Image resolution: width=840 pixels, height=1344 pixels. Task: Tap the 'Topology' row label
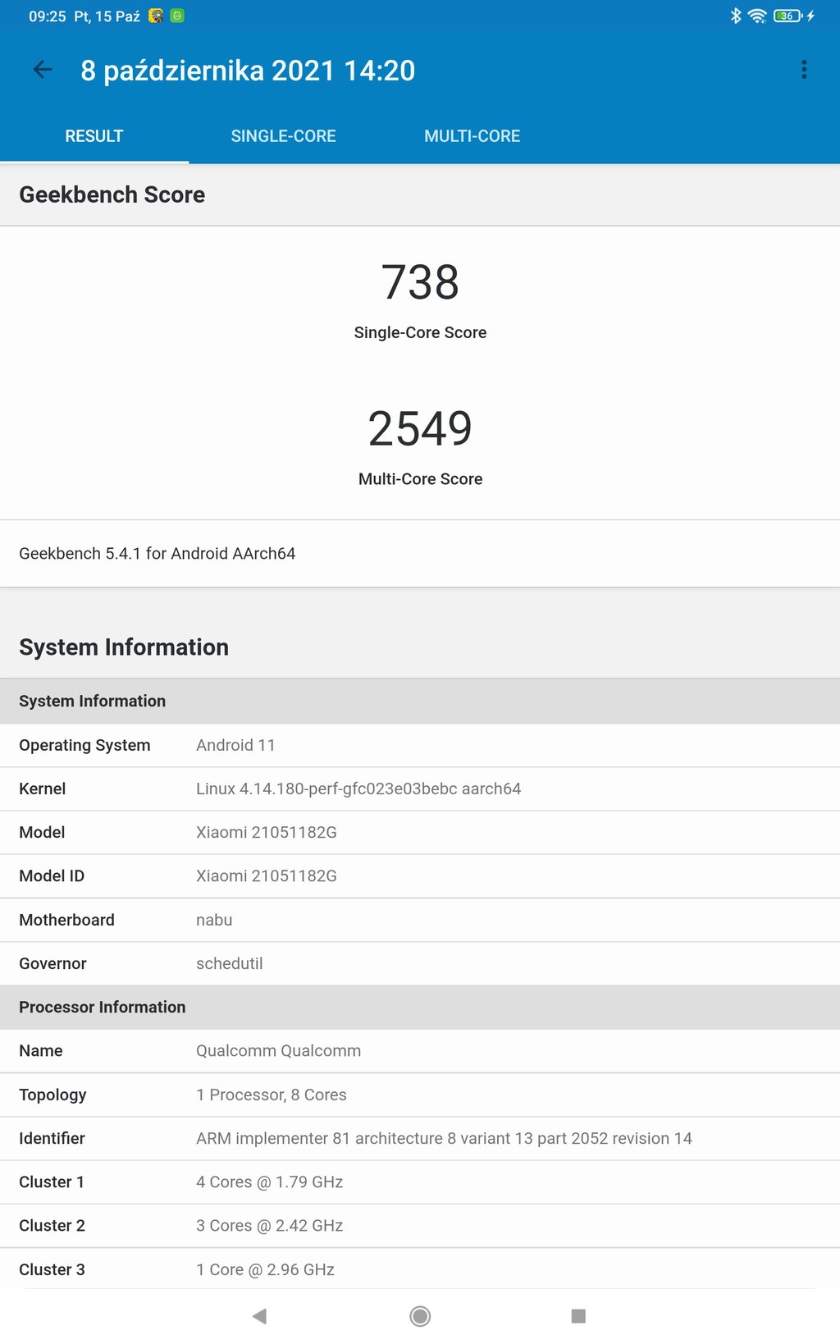(52, 1095)
